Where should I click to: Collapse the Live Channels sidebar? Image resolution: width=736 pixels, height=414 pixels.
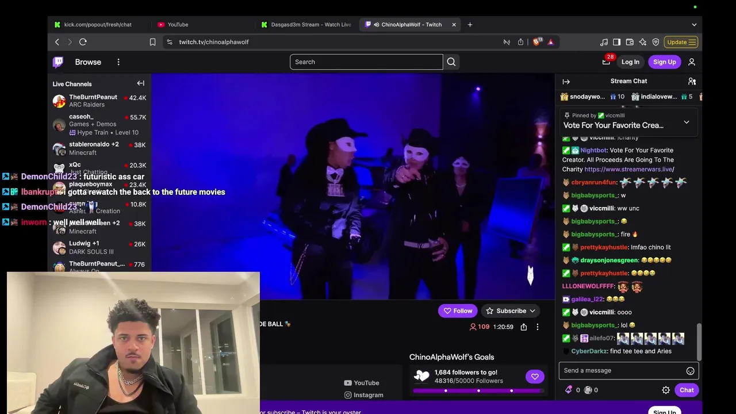point(140,83)
